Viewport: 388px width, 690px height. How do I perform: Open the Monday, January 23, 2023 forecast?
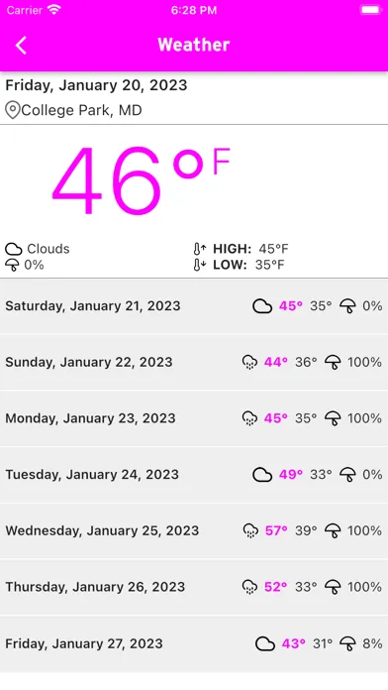click(x=194, y=418)
